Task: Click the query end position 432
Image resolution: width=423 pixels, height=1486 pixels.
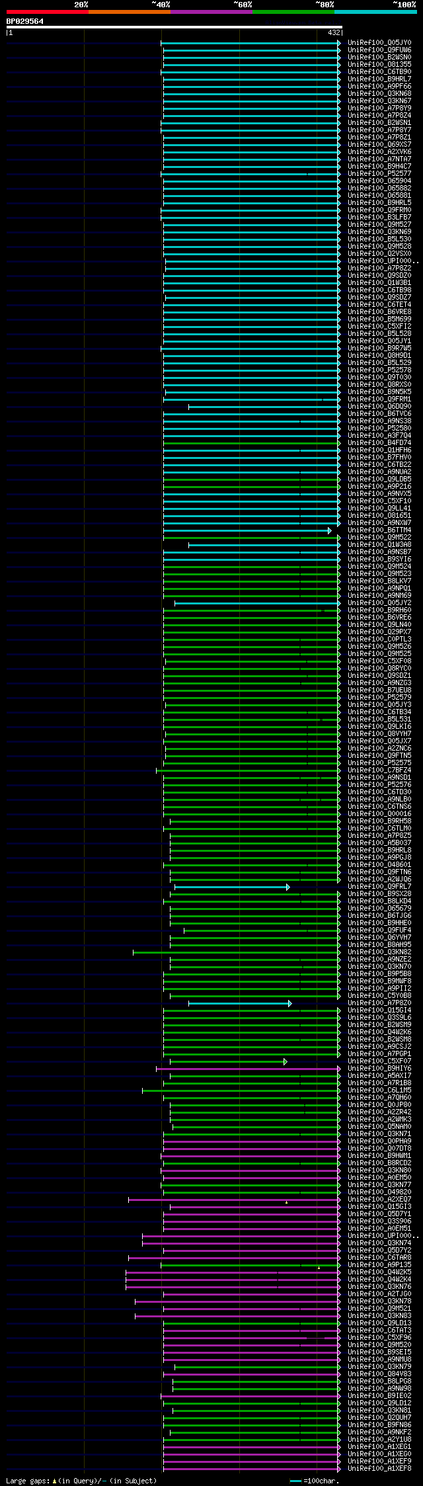Action: tap(334, 32)
